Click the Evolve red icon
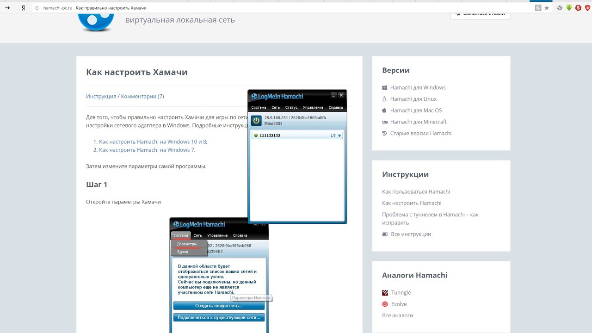592x333 pixels. point(385,304)
